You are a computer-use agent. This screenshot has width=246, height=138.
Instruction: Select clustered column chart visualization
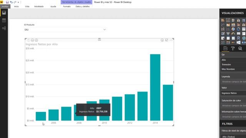(238, 20)
